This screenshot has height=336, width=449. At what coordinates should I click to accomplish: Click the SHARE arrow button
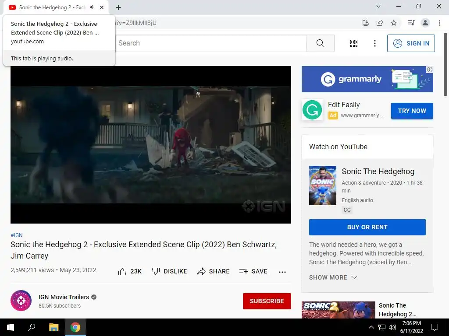pos(213,271)
